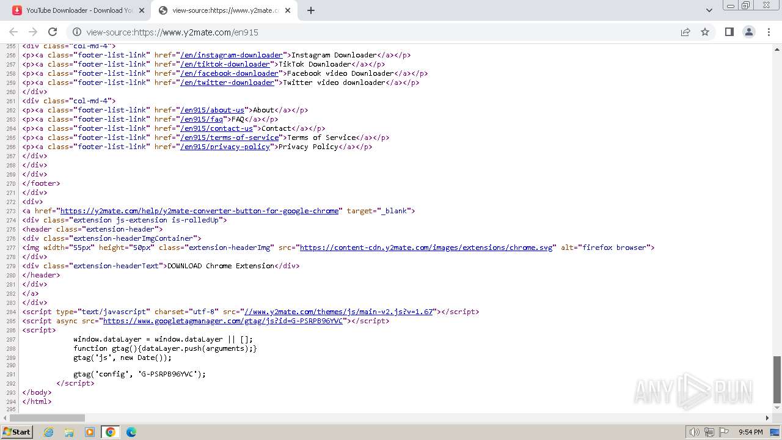This screenshot has width=782, height=440.
Task: Click the horizontal scrollbar left arrow
Action: (4, 418)
